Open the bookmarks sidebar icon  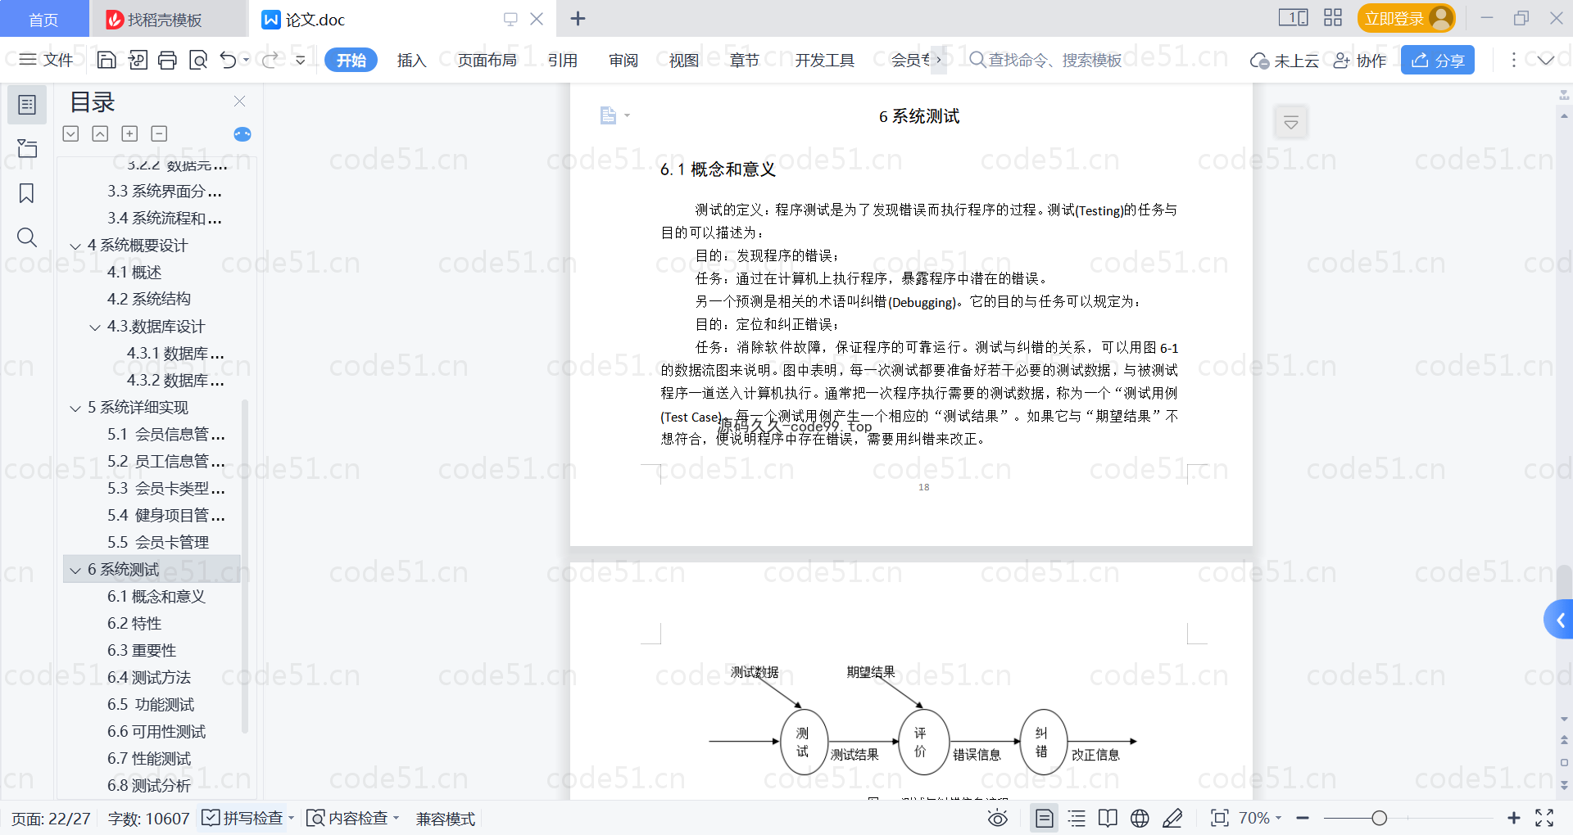27,193
